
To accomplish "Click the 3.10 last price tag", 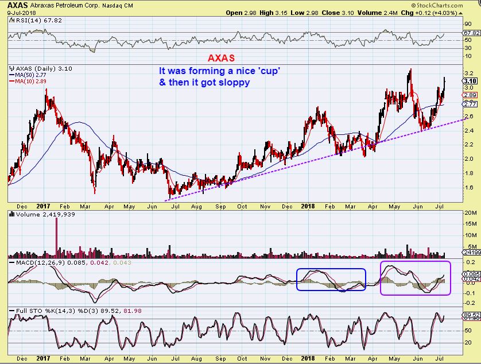I will click(470, 81).
